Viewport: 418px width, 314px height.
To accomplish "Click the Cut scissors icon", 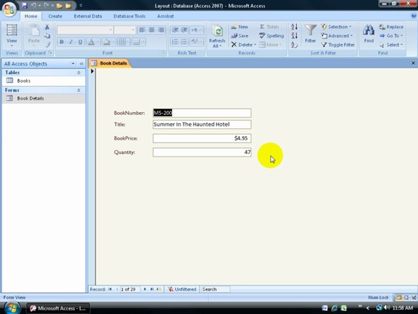I will tap(47, 27).
